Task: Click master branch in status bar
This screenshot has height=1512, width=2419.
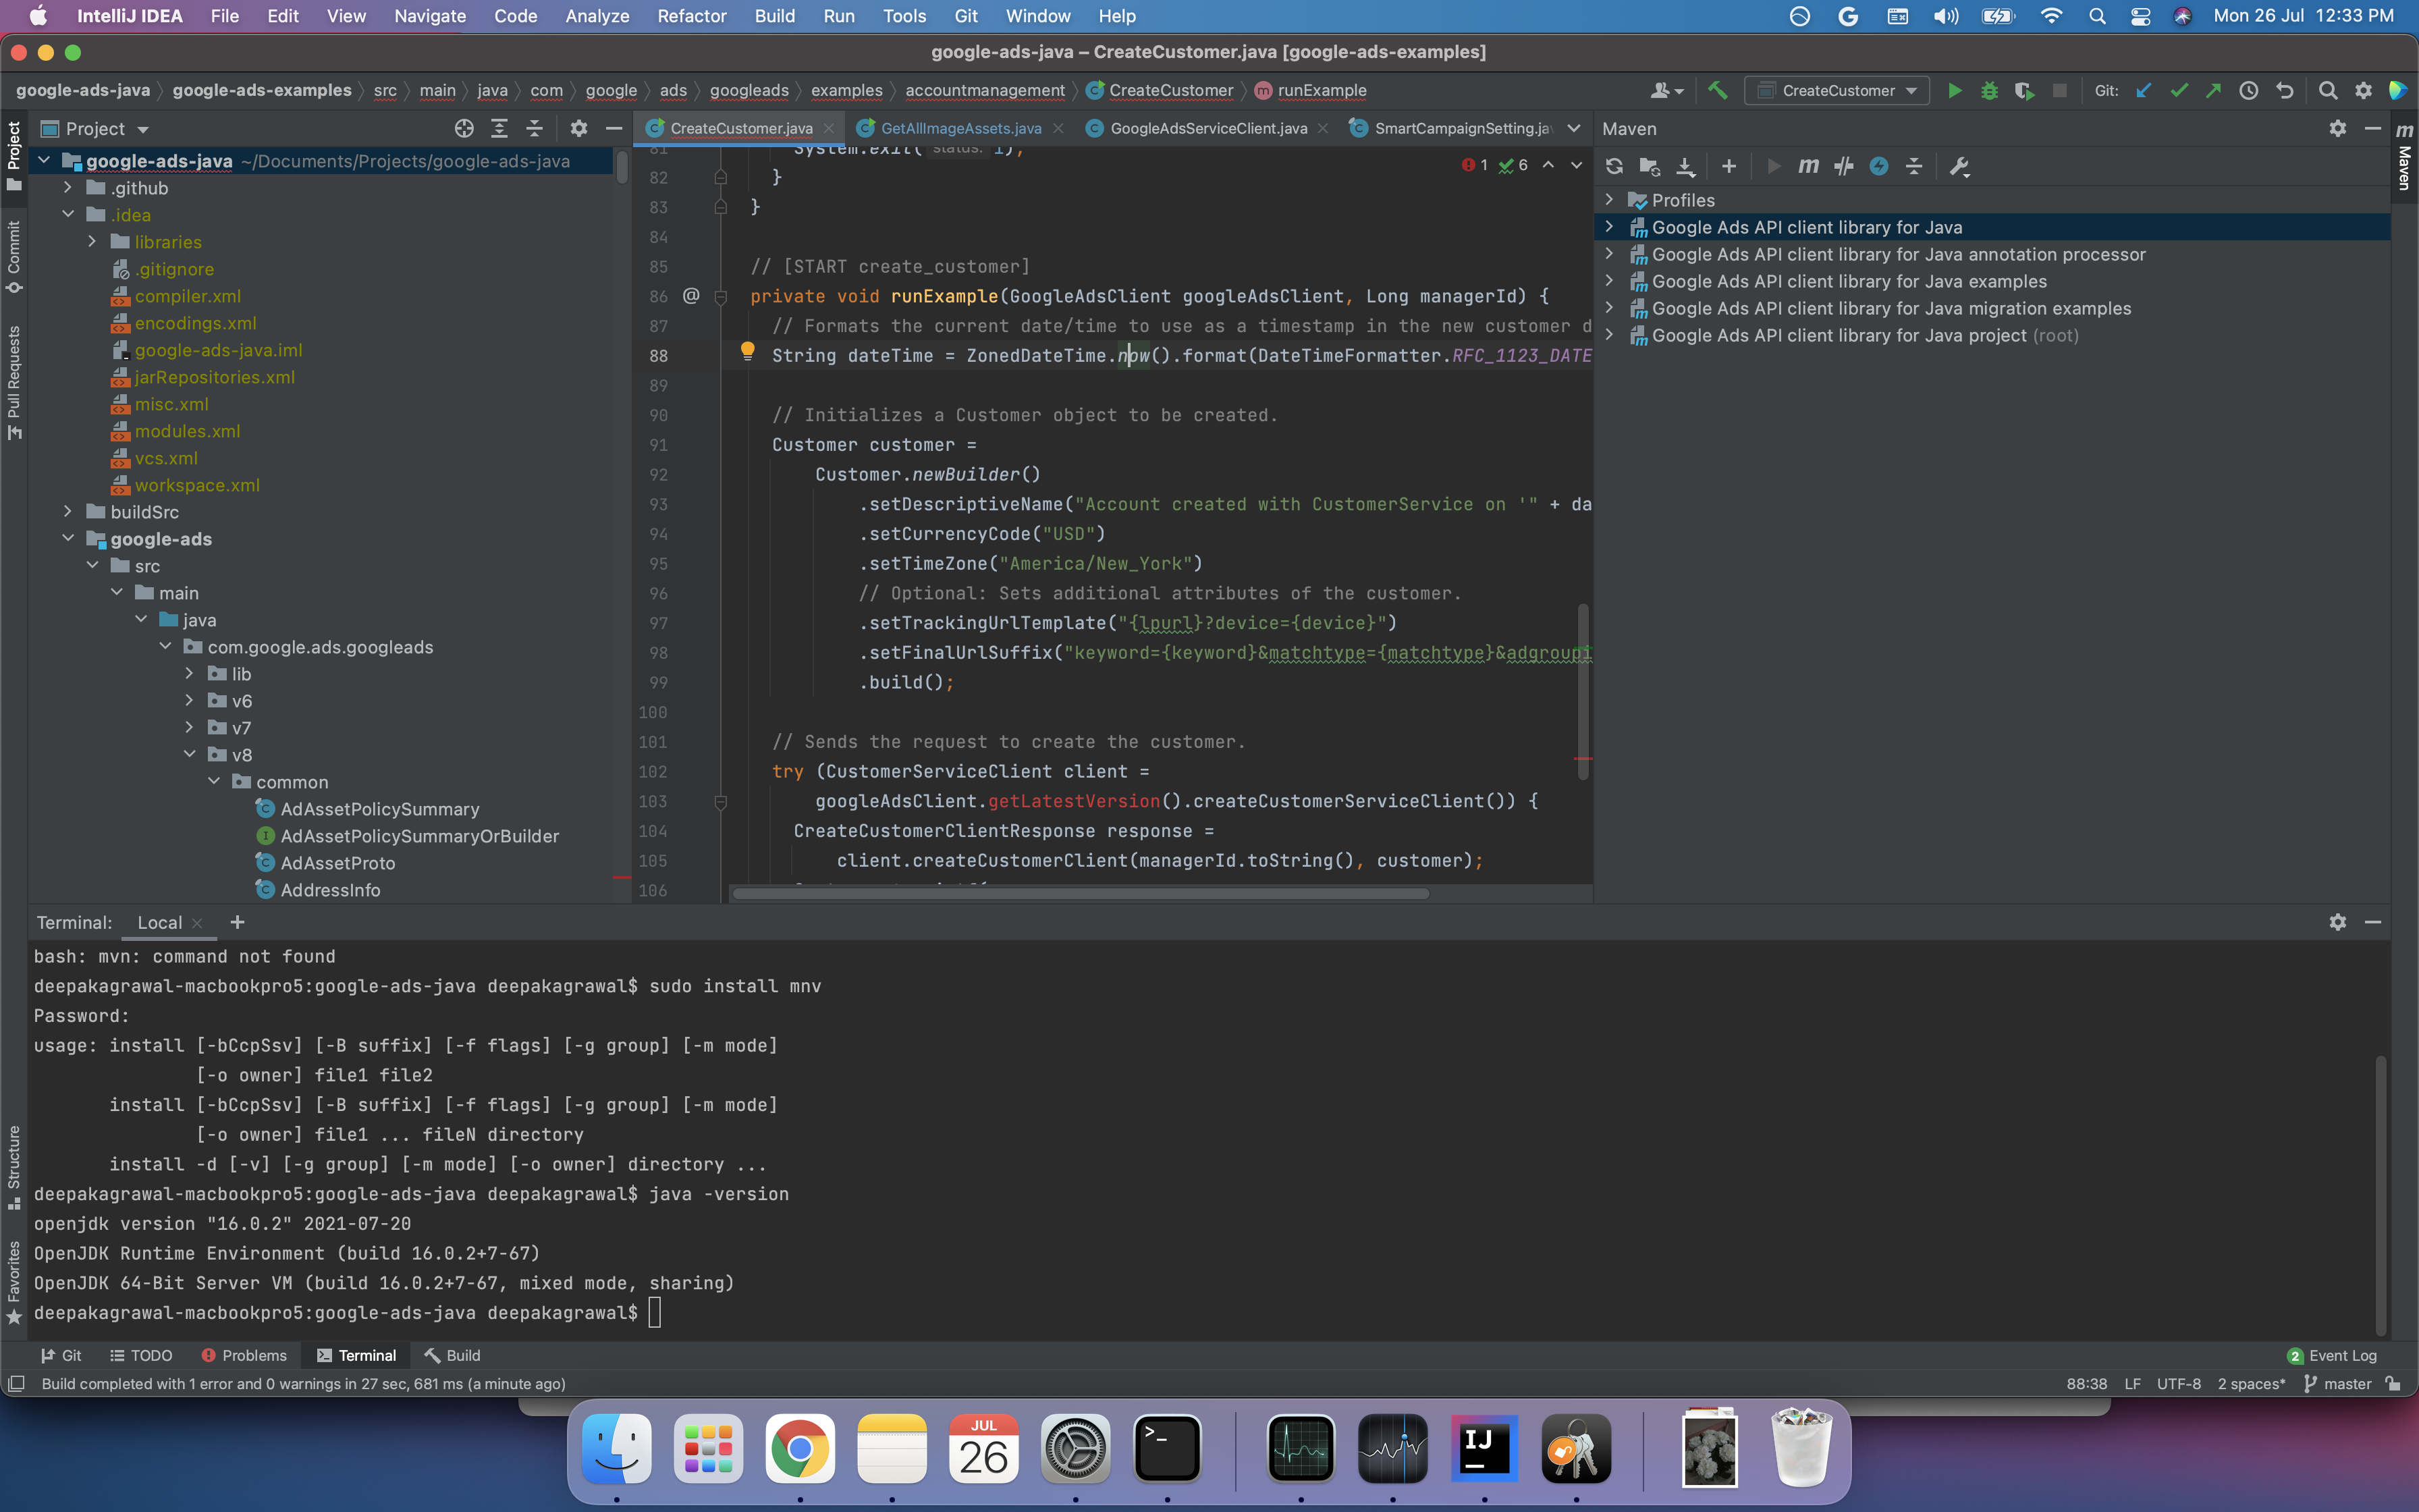Action: (2338, 1384)
